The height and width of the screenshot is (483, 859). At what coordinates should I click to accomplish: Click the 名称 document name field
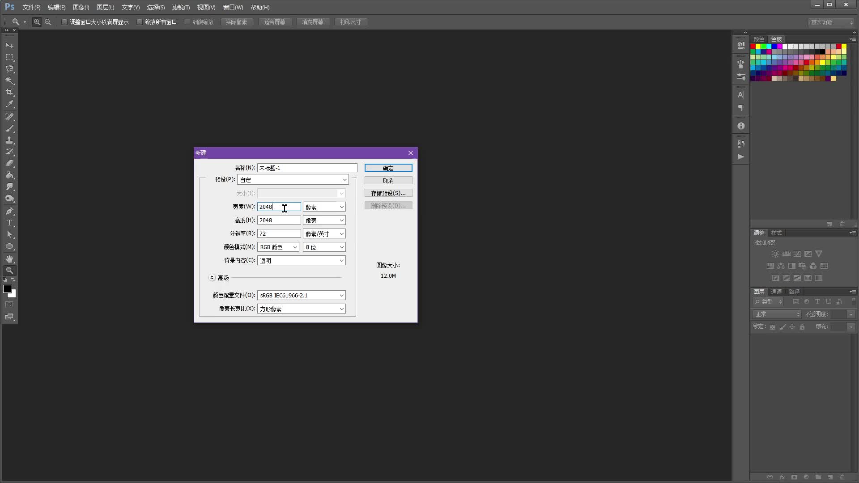click(x=307, y=168)
